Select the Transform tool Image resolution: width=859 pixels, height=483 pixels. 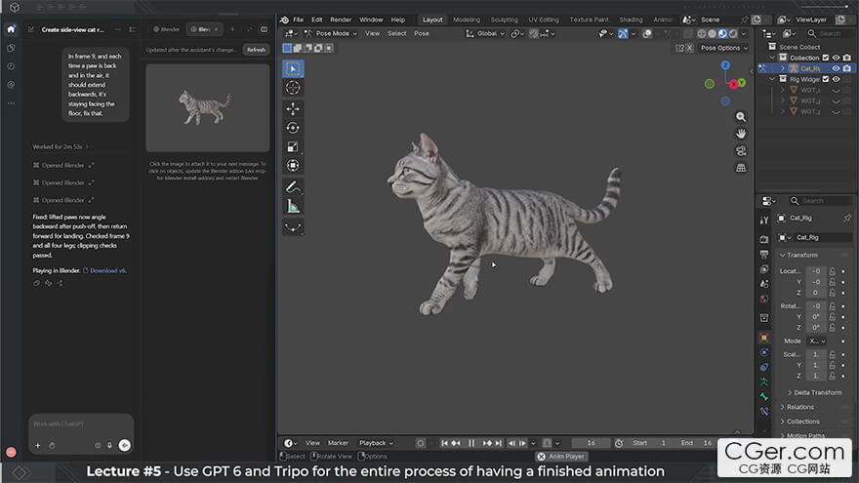(293, 165)
